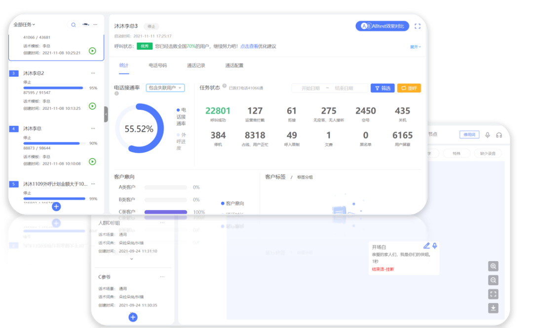Switch to 通话记录 tab
Image resolution: width=533 pixels, height=328 pixels.
tap(196, 66)
